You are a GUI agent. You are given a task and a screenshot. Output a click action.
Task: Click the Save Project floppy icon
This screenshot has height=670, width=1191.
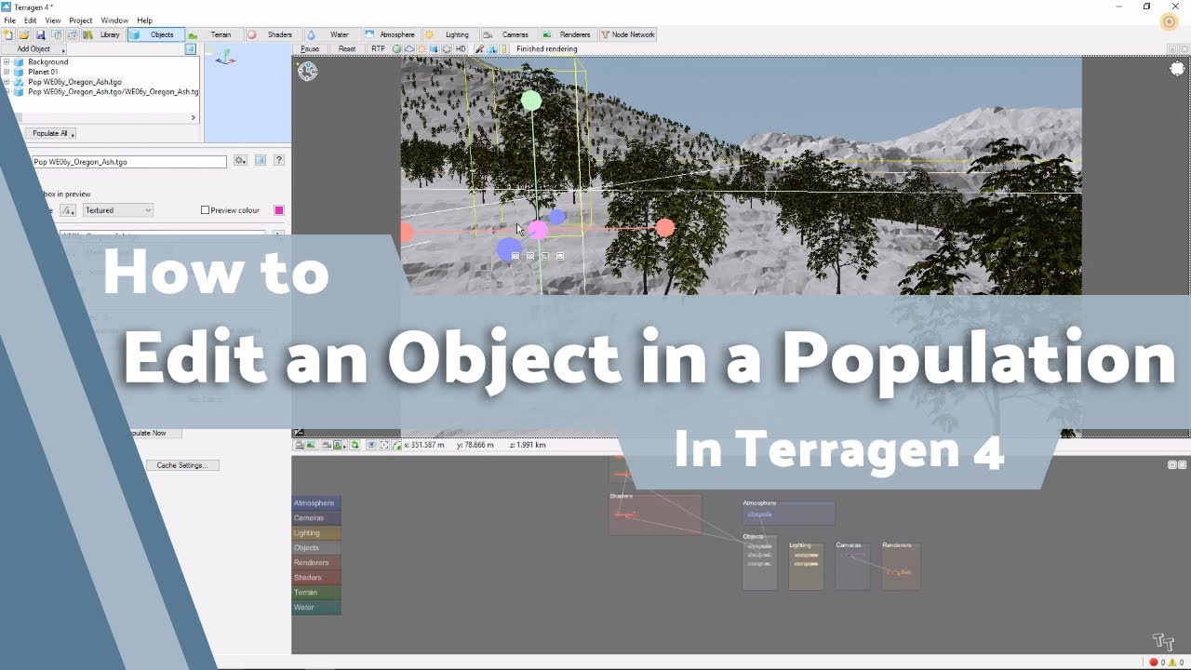coord(40,34)
